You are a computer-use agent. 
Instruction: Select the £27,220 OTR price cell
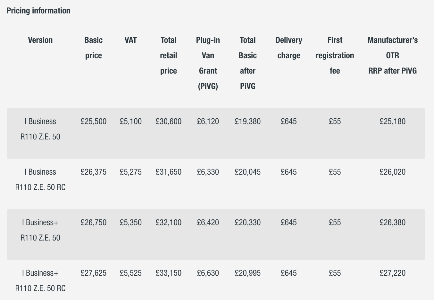[x=392, y=273]
